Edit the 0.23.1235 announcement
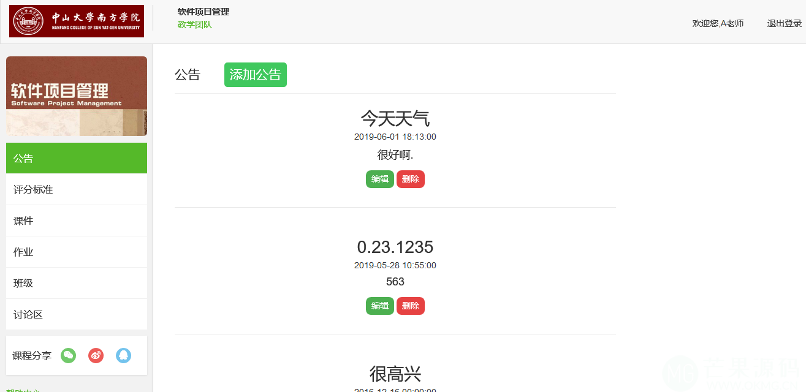806x392 pixels. pos(379,306)
